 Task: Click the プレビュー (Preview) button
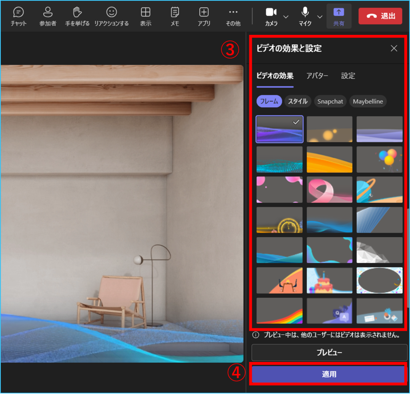click(329, 352)
